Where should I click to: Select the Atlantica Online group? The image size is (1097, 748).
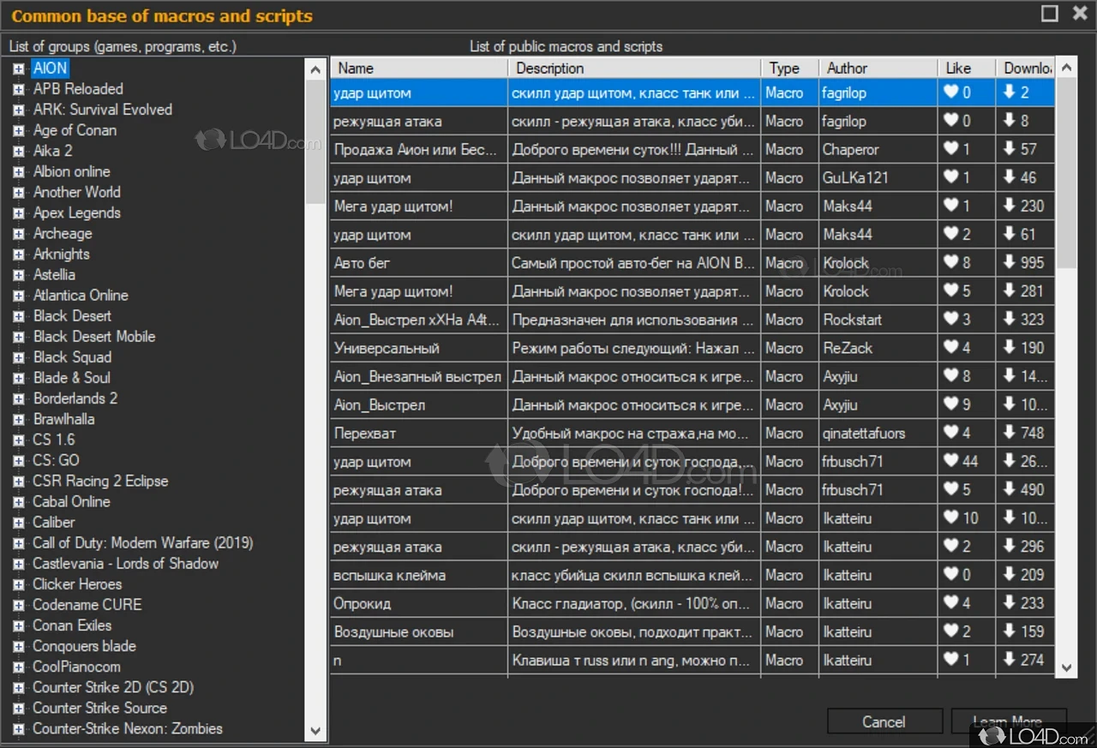81,296
